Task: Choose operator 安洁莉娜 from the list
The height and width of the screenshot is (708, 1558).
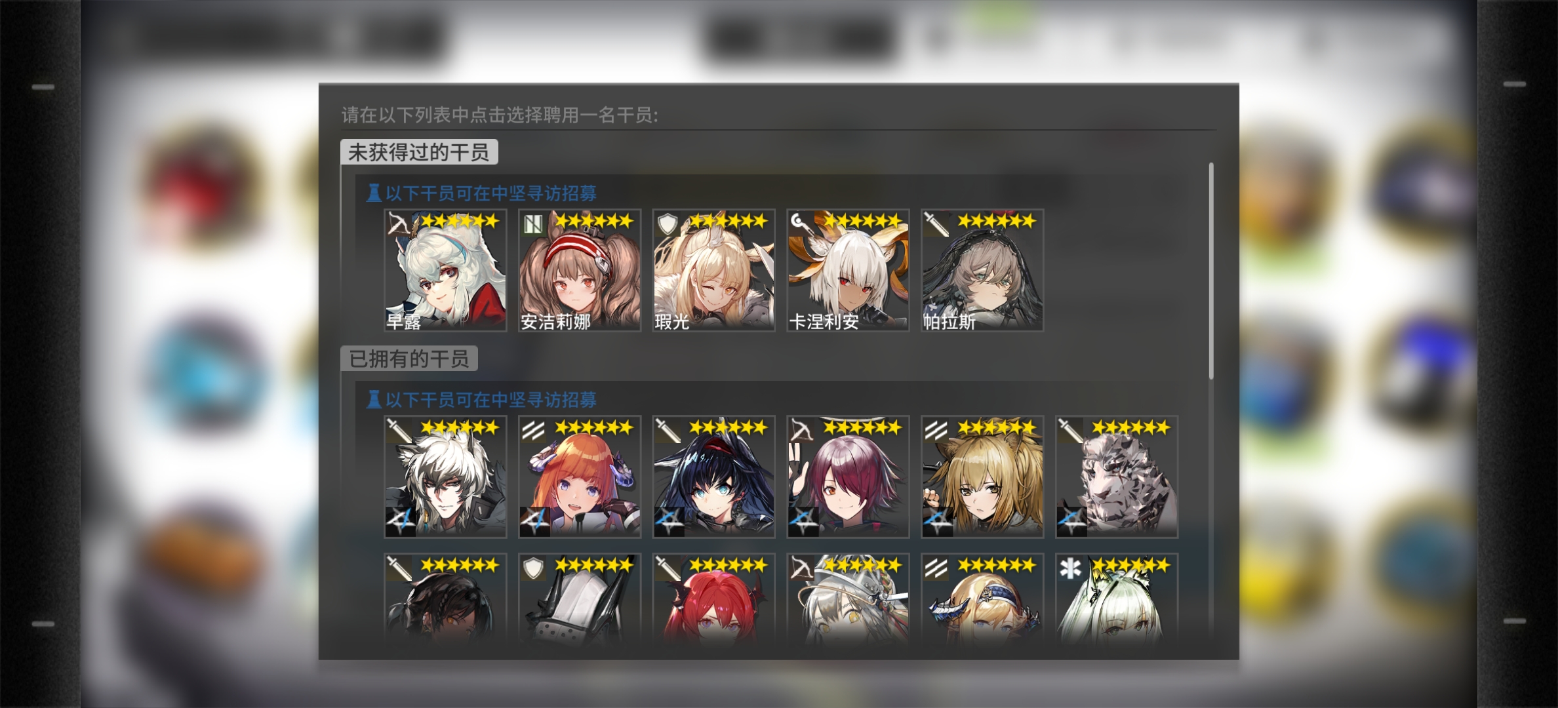Action: point(580,270)
